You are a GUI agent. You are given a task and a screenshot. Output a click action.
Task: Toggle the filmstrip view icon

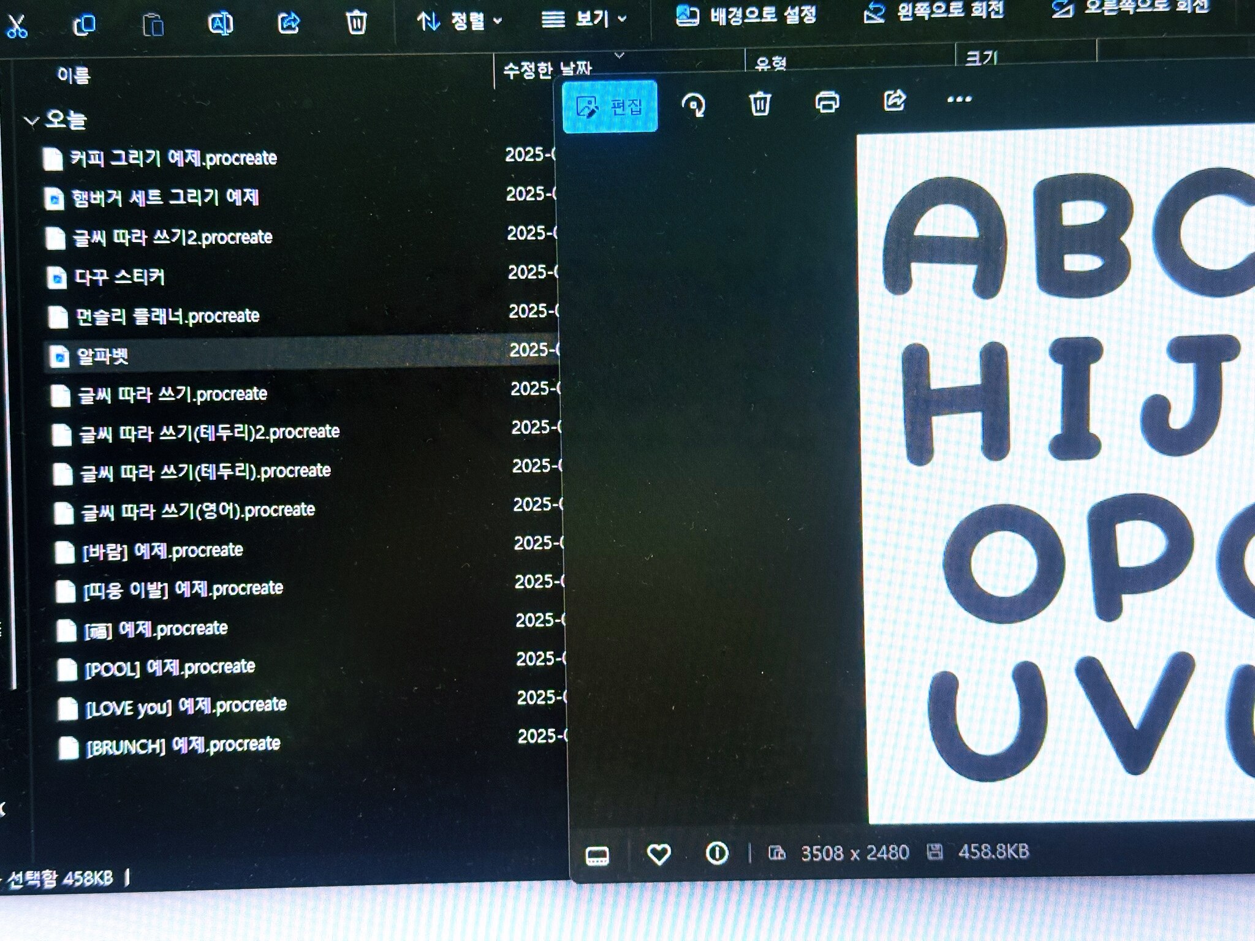click(x=597, y=855)
